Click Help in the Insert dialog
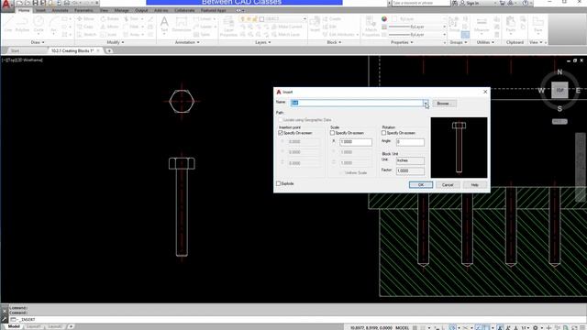 475,185
